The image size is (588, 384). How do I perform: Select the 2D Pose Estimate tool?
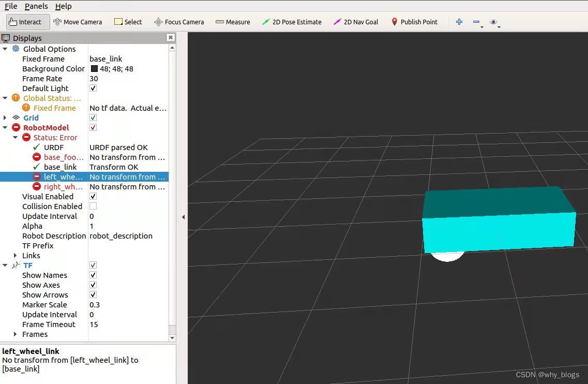click(292, 22)
